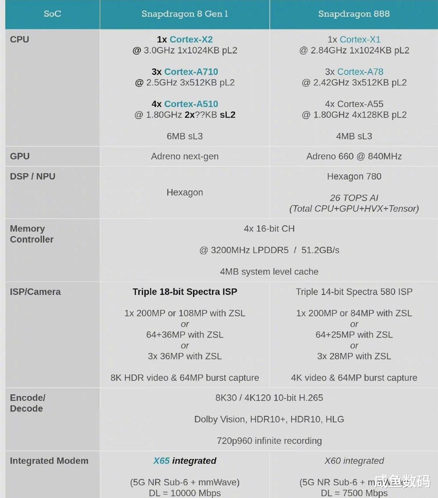
Task: Click the Cortex-X1 link
Action: [x=360, y=39]
